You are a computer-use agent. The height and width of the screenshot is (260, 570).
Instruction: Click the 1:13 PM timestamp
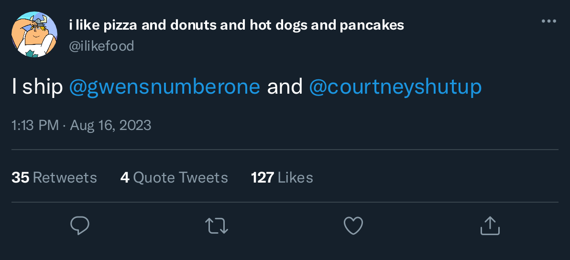(x=34, y=125)
